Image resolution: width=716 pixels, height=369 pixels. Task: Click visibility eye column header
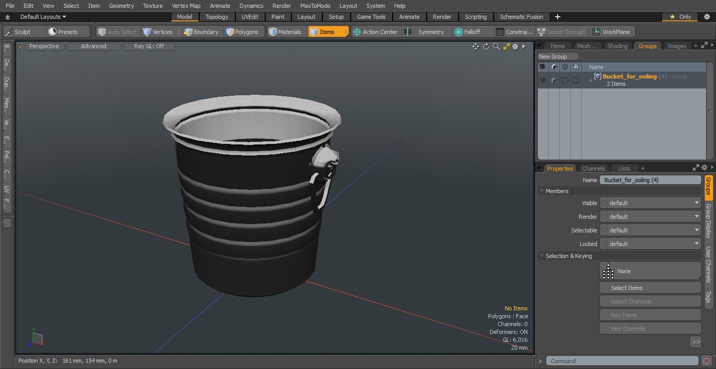tap(543, 67)
